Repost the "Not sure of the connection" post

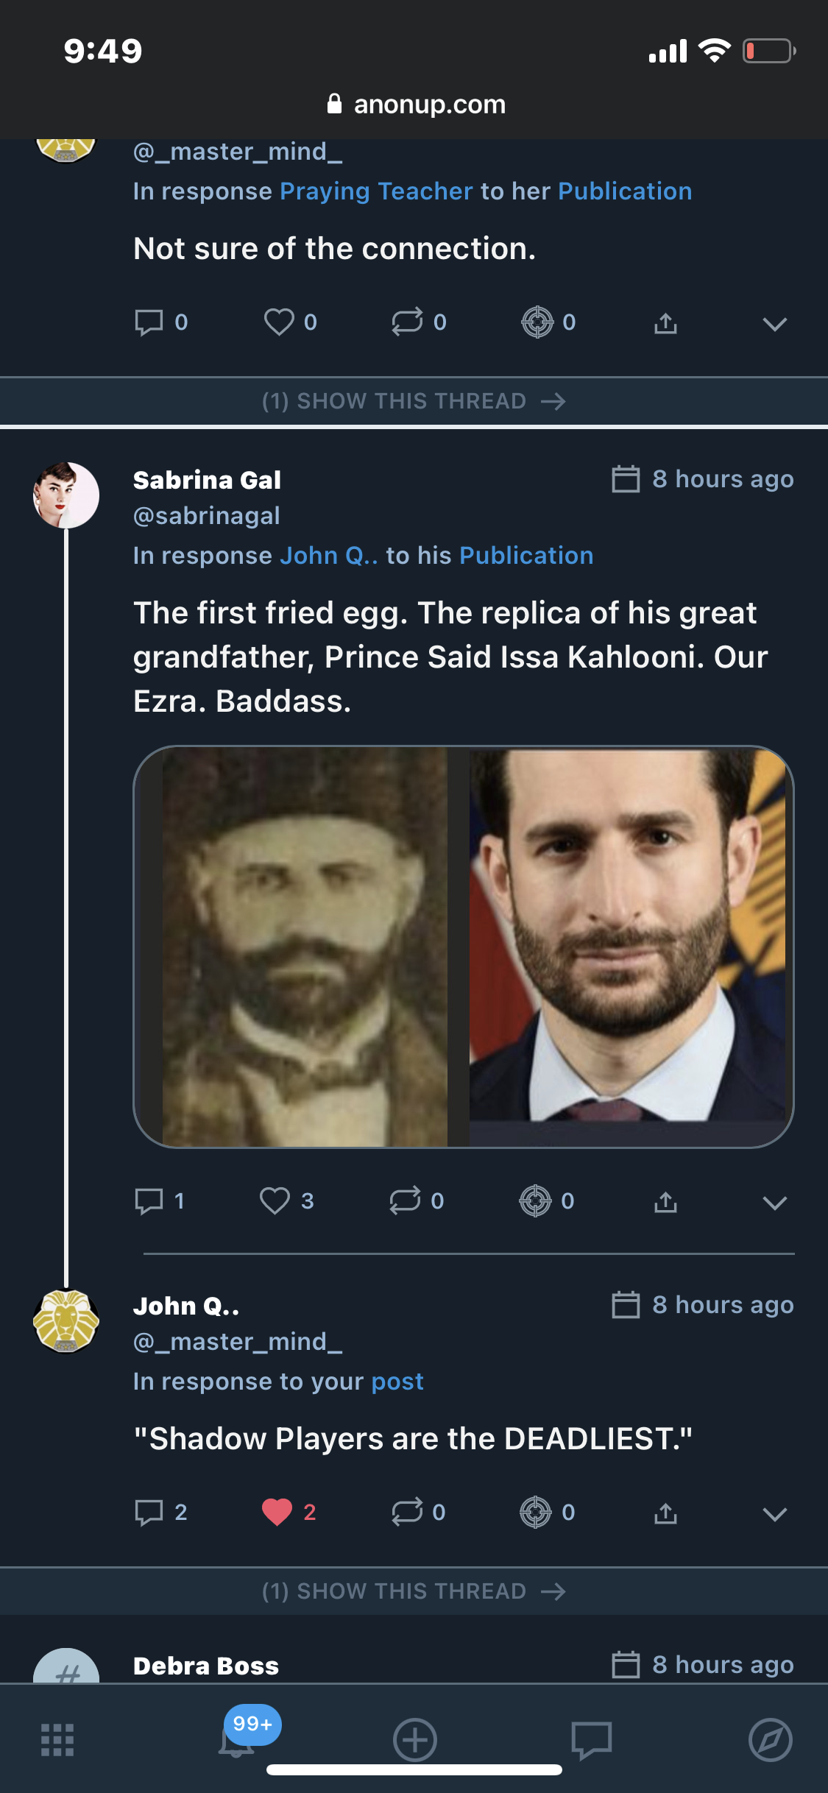point(407,322)
